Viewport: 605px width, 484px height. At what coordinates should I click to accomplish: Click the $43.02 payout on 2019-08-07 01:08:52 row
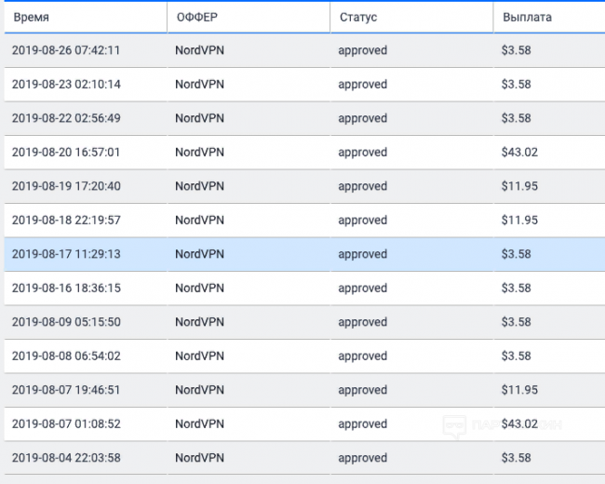click(x=519, y=424)
